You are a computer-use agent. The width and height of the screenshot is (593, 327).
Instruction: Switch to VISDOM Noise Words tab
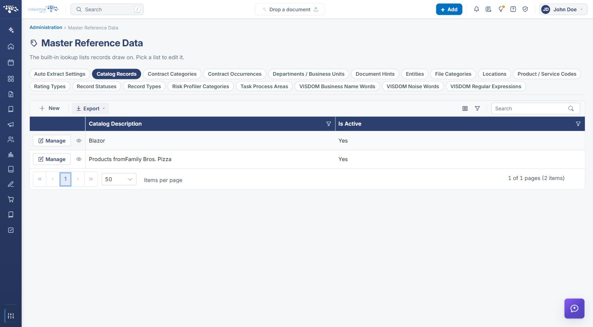(412, 87)
